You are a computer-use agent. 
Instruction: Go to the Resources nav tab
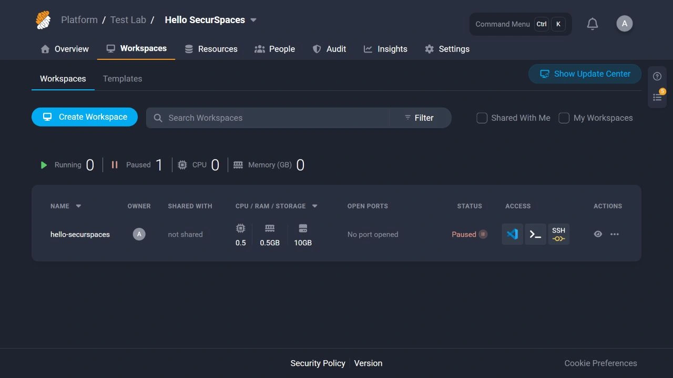(211, 49)
